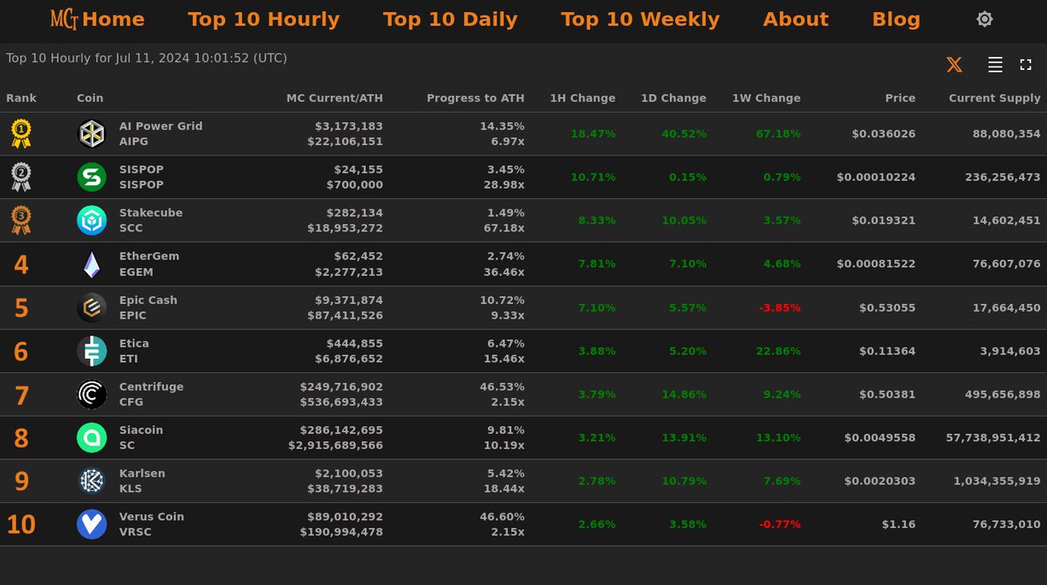Screen dimensions: 1047x585
Task: Click the rank number 4
Action: pyautogui.click(x=21, y=265)
